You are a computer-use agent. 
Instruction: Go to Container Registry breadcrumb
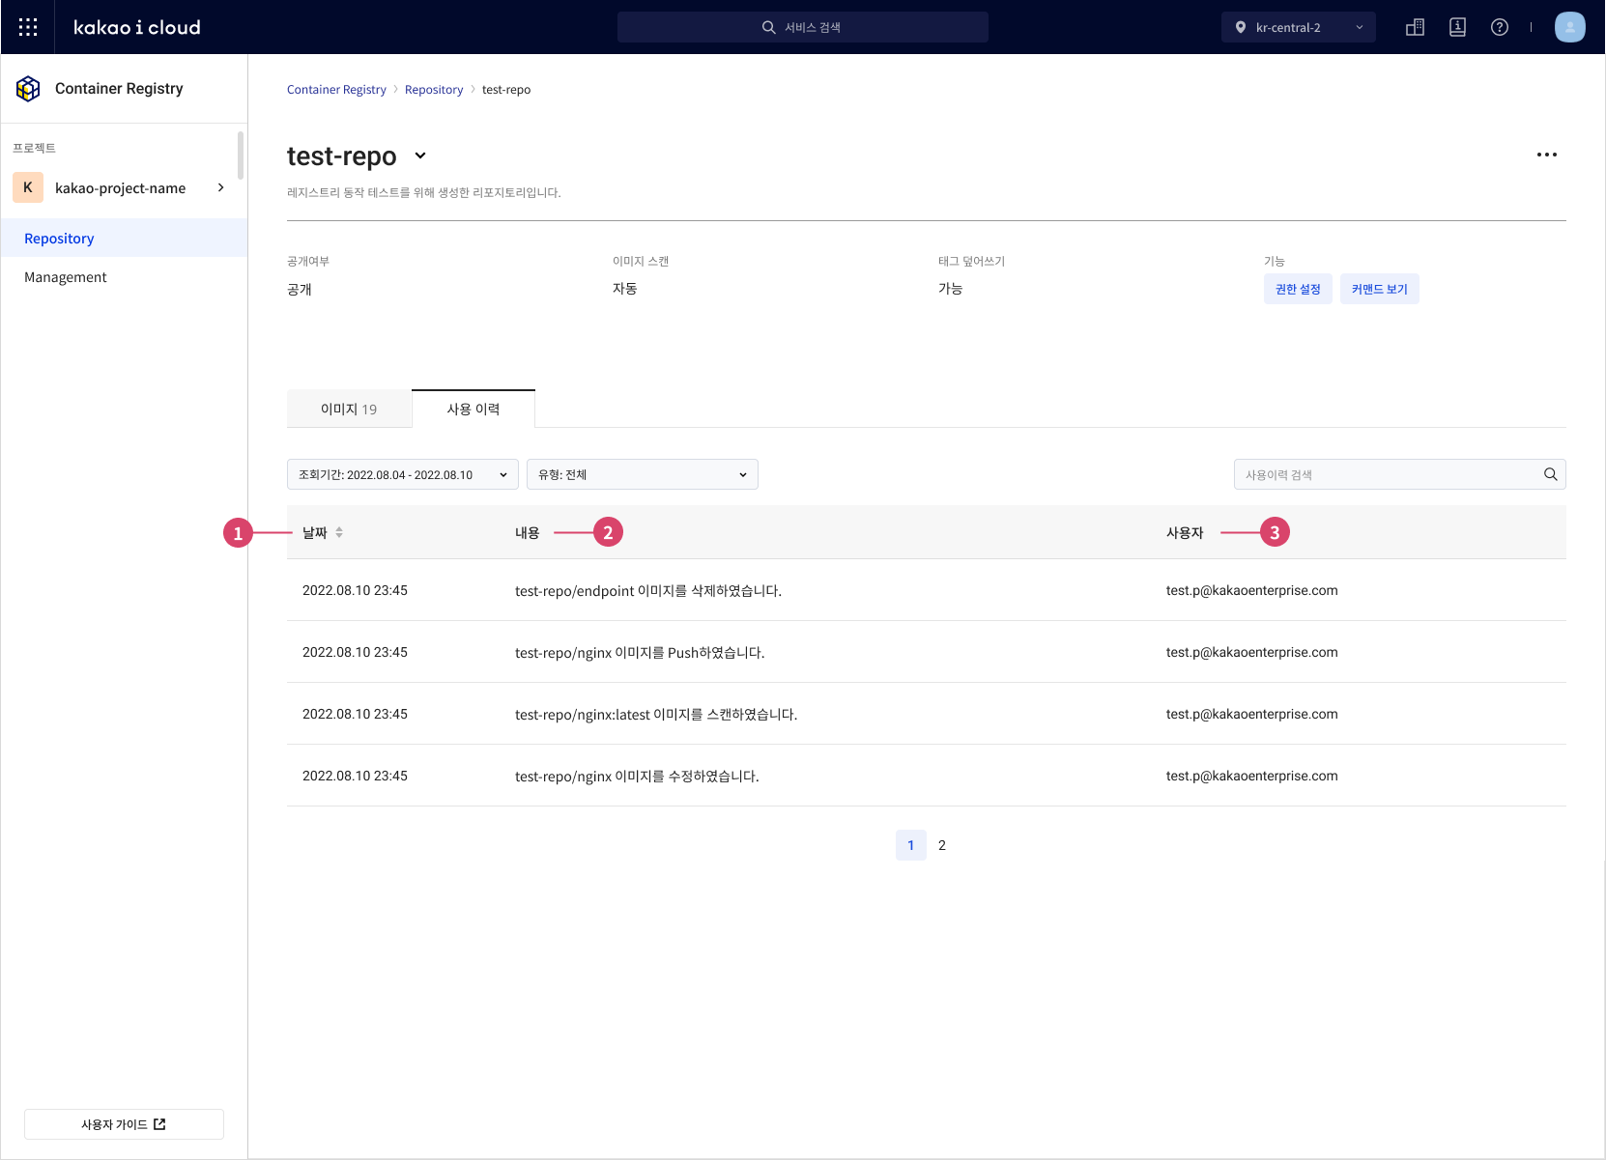(336, 90)
